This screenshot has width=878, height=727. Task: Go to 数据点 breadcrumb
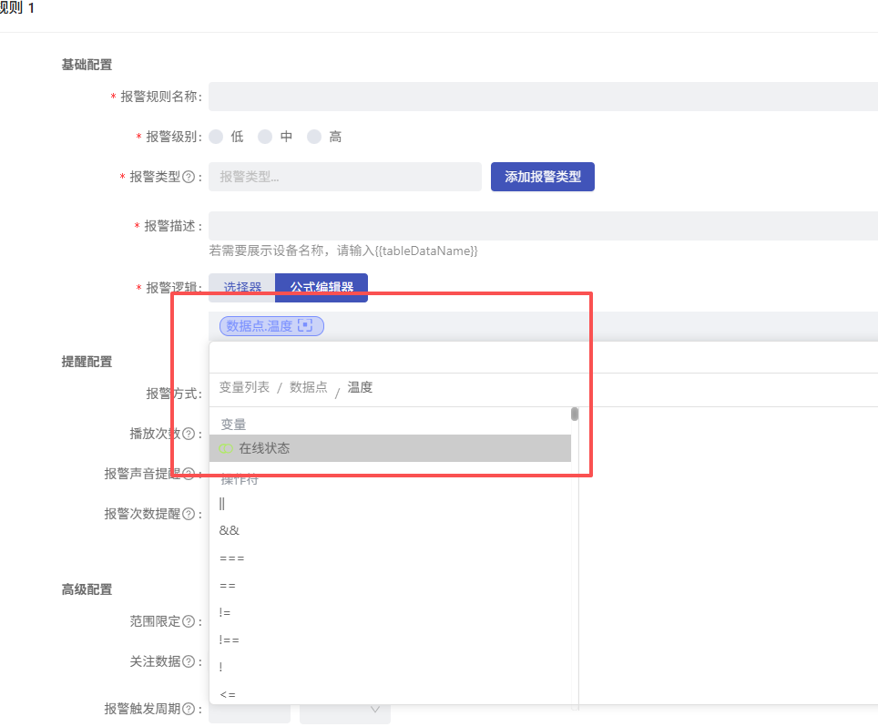[309, 387]
